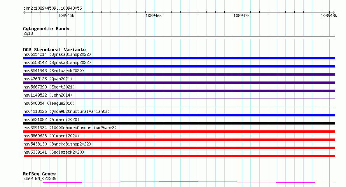Open variant nsv5438130 (ByrskaBishop2022) label
The width and height of the screenshot is (346, 187).
point(57,144)
